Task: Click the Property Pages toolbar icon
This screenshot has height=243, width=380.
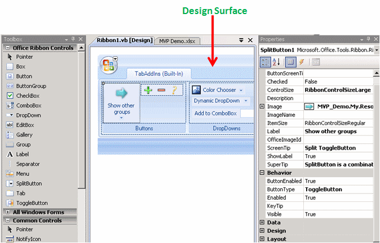Action: [316, 62]
